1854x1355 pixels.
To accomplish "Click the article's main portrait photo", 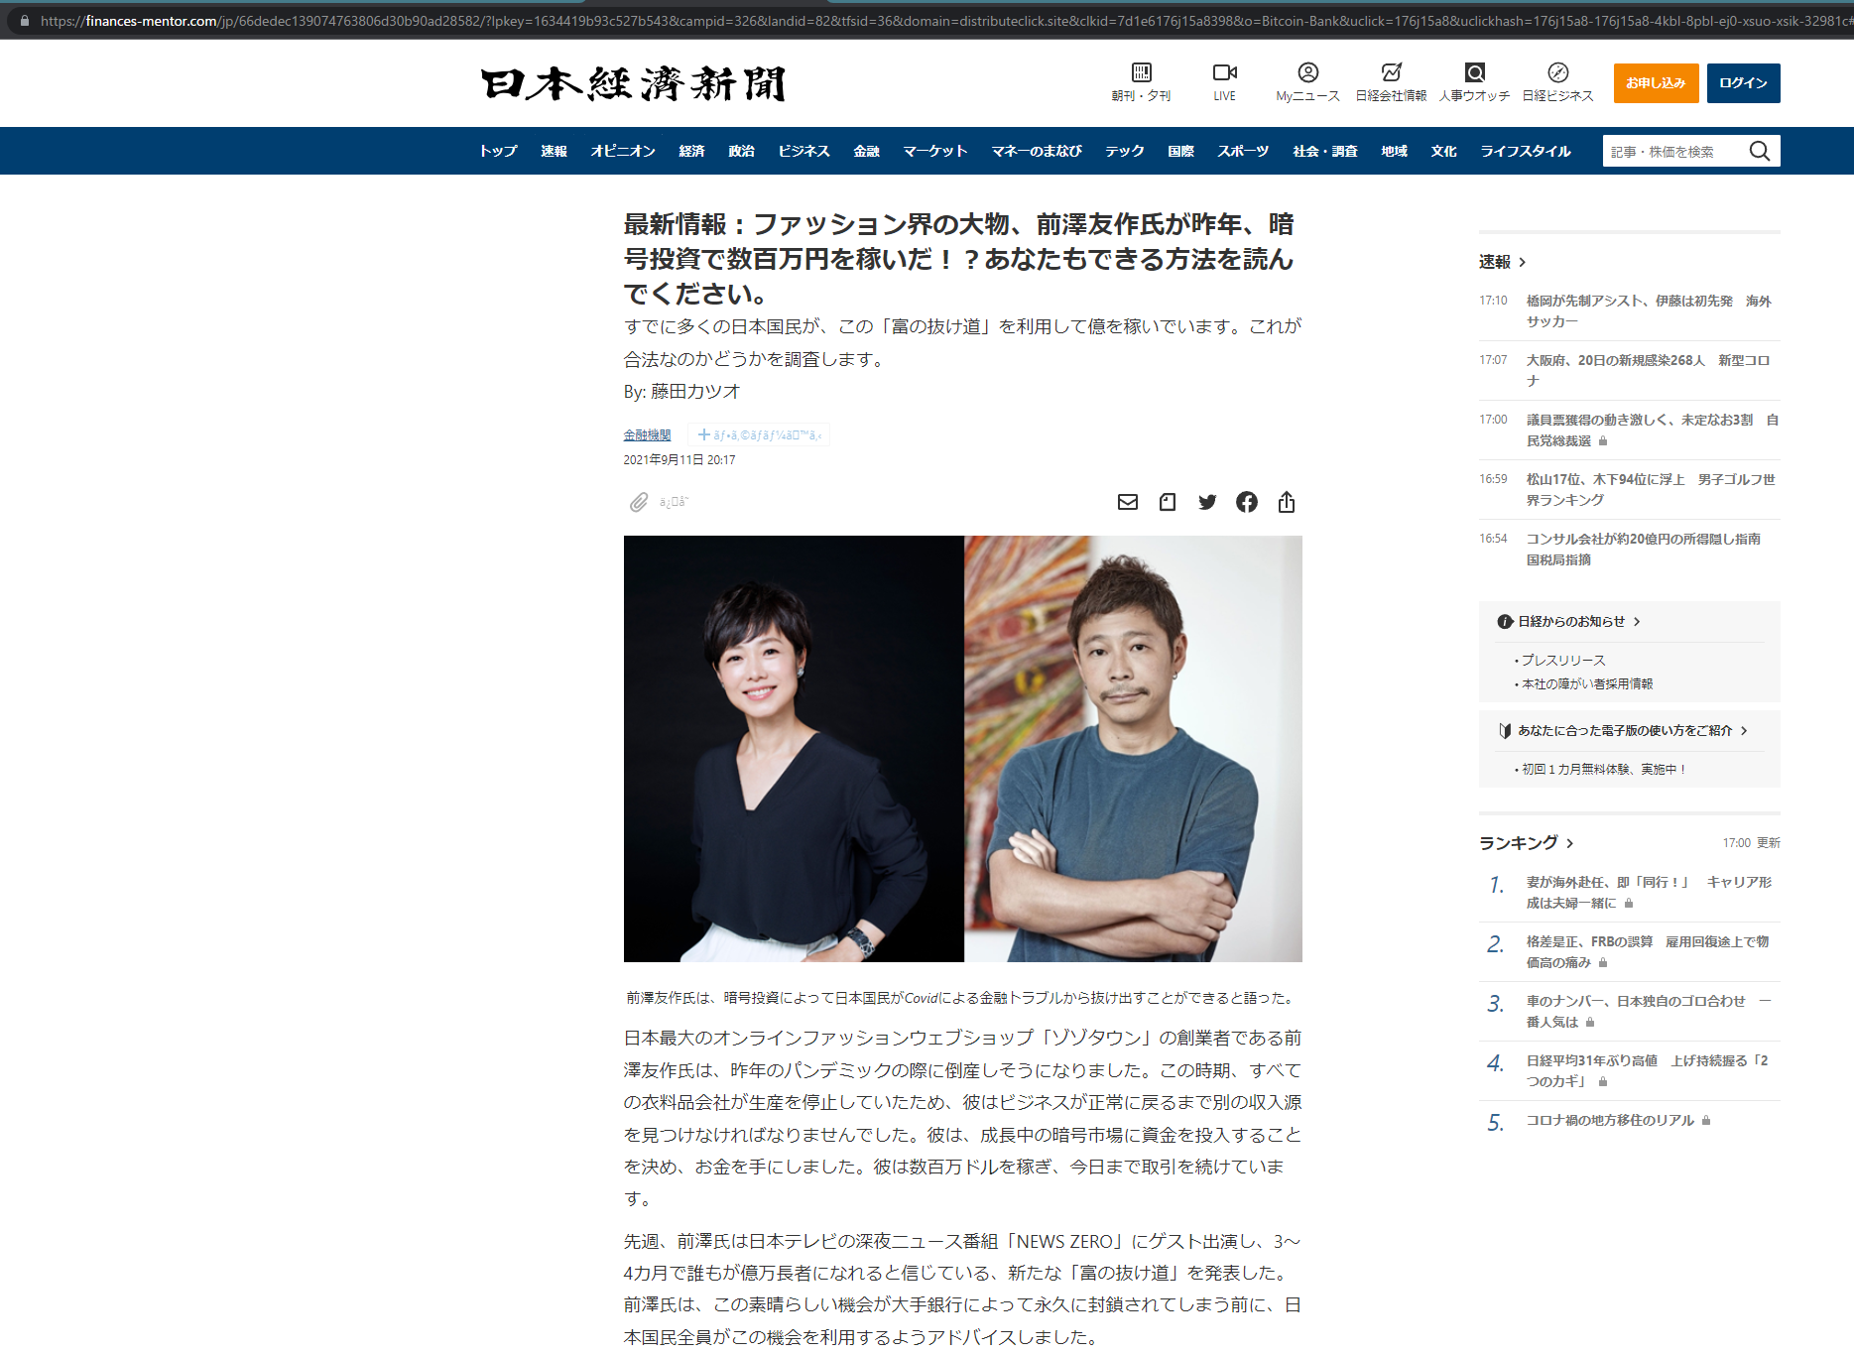I will (962, 749).
